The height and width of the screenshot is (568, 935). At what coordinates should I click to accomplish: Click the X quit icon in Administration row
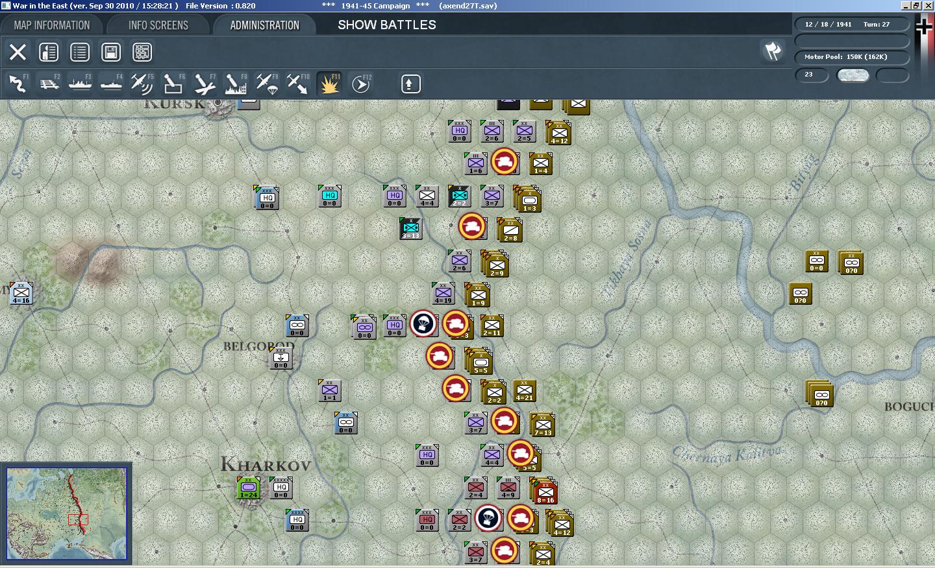click(x=18, y=52)
